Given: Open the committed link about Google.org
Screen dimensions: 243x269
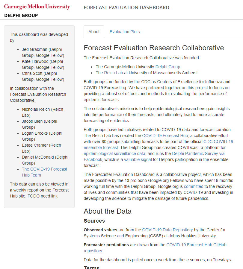Looking at the screenshot, I should pos(194,186).
